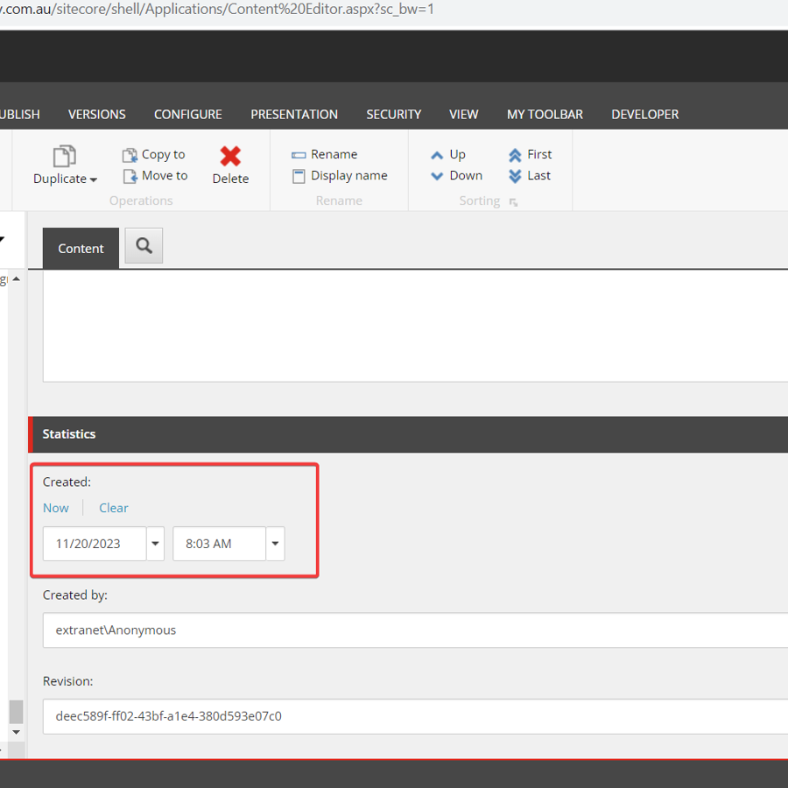Click the Now link under Created
The height and width of the screenshot is (788, 788).
[56, 508]
